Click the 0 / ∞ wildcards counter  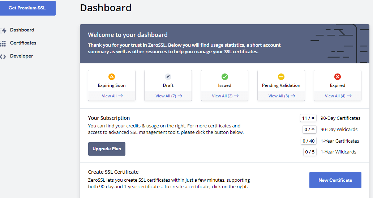point(309,129)
